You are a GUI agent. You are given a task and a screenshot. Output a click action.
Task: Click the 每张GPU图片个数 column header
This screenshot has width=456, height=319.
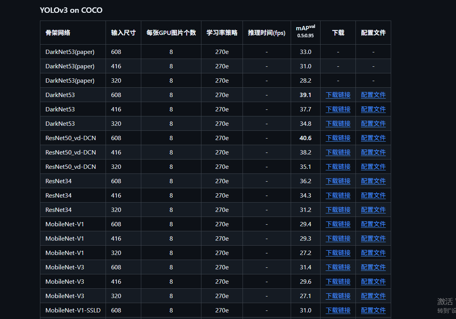171,33
